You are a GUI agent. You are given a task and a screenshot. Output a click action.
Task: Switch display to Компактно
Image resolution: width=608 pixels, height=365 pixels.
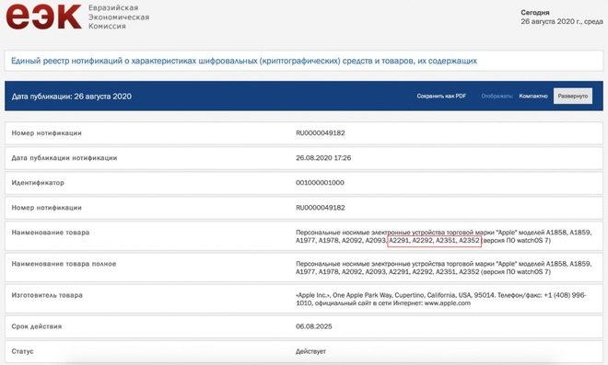point(533,96)
